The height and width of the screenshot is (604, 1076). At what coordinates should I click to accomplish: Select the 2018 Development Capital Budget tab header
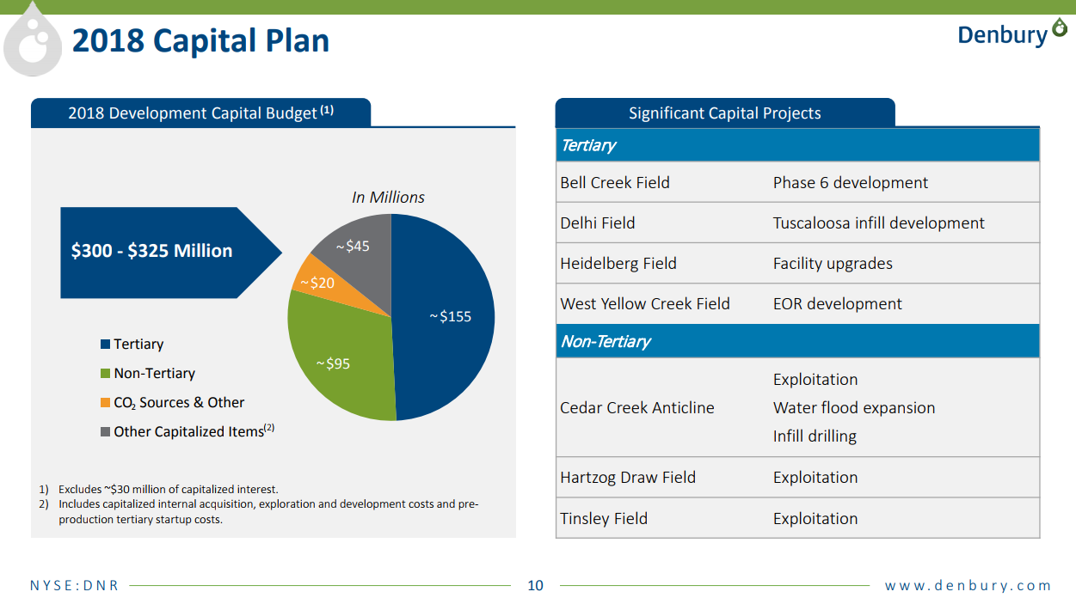pyautogui.click(x=200, y=113)
